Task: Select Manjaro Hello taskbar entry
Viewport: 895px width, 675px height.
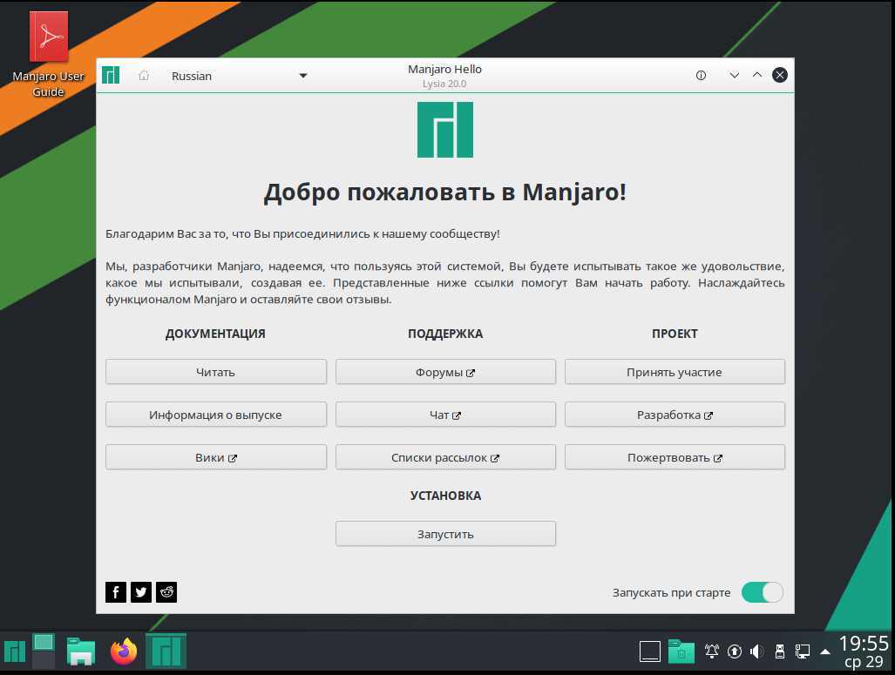Action: (166, 651)
